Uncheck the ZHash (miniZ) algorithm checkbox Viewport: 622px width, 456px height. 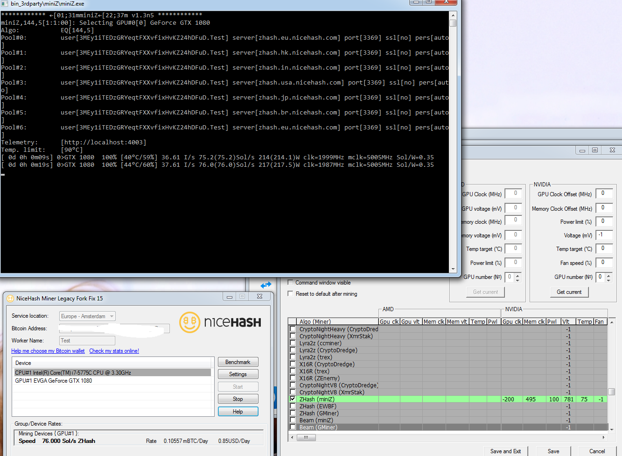click(x=293, y=399)
